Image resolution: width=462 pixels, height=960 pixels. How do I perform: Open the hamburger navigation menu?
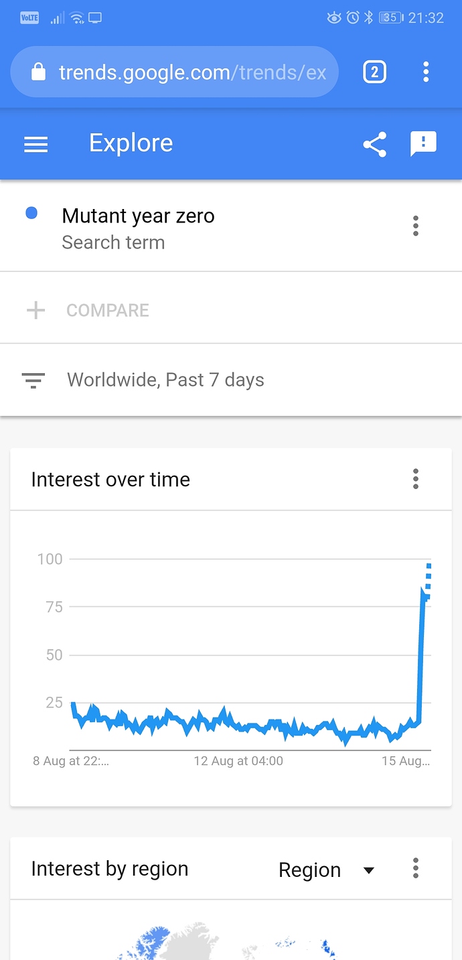click(x=36, y=144)
